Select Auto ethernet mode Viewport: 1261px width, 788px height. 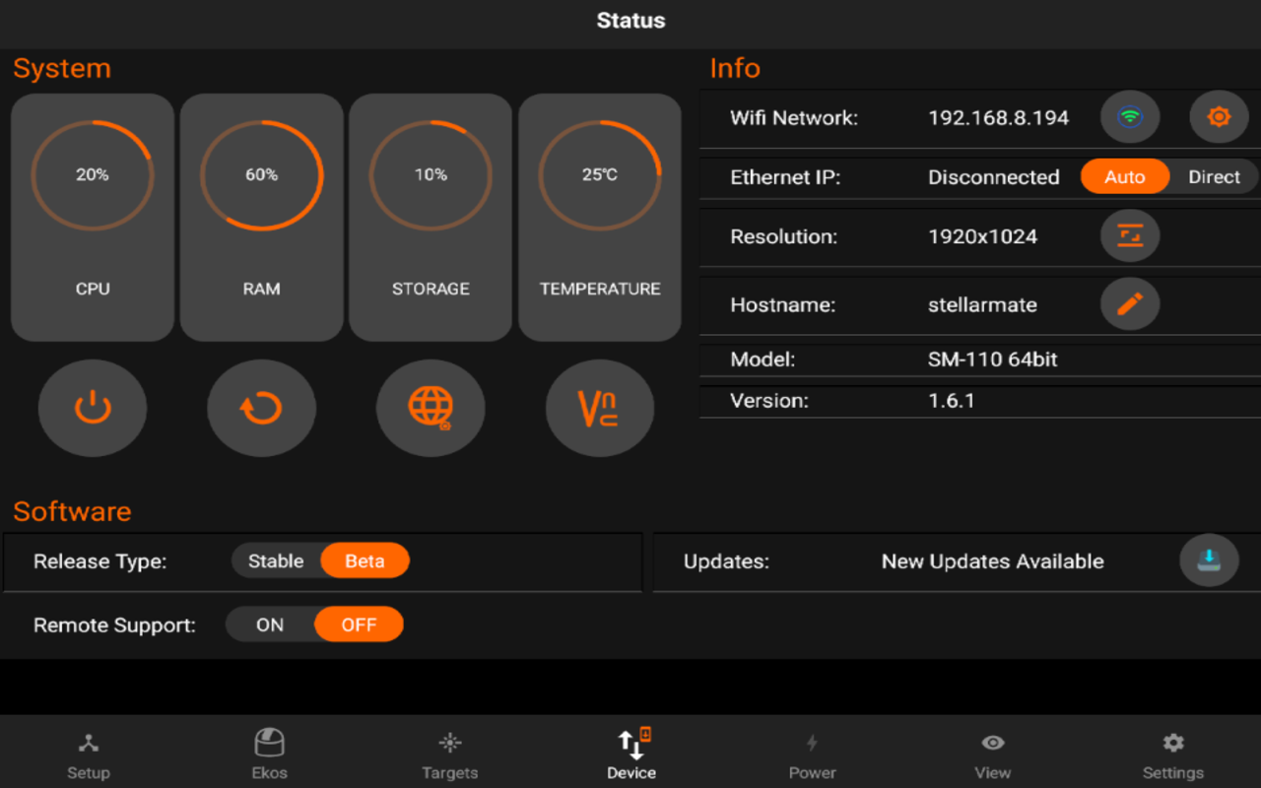pyautogui.click(x=1125, y=177)
